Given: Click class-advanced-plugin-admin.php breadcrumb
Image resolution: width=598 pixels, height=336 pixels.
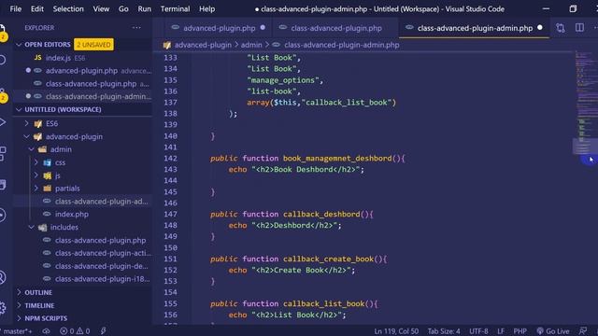Looking at the screenshot, I should coord(341,45).
